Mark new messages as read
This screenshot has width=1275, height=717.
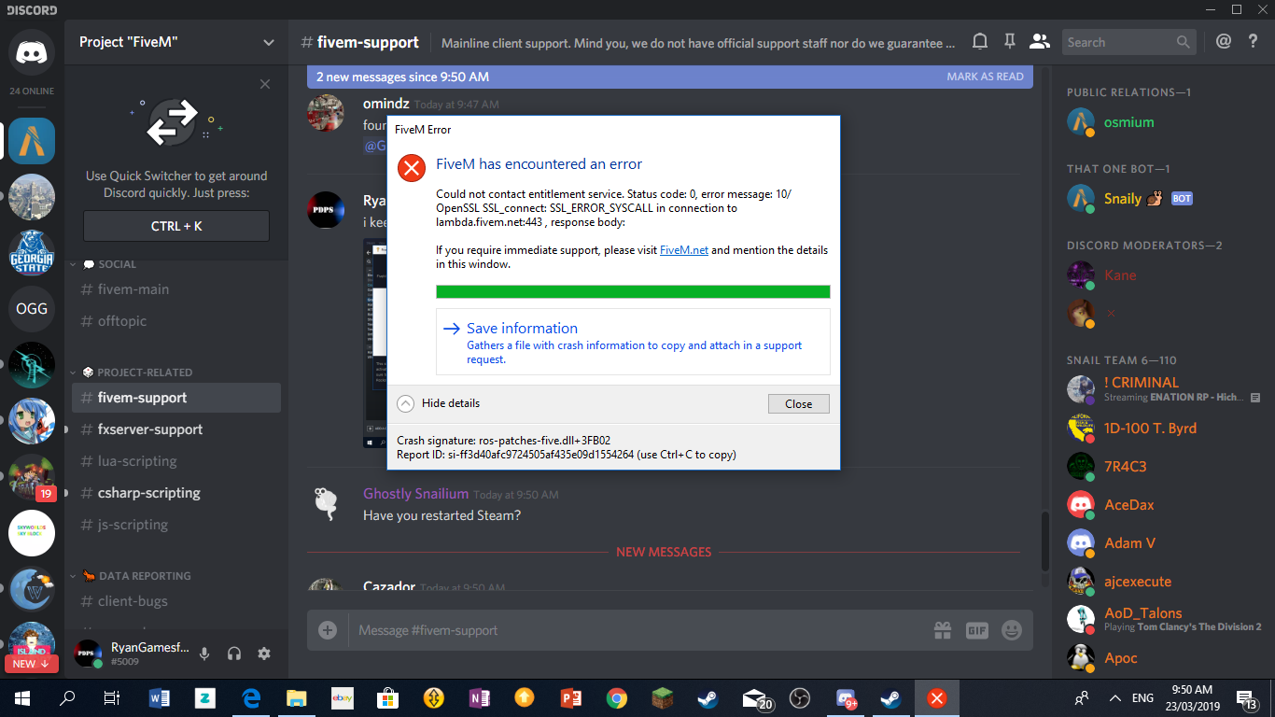point(985,77)
